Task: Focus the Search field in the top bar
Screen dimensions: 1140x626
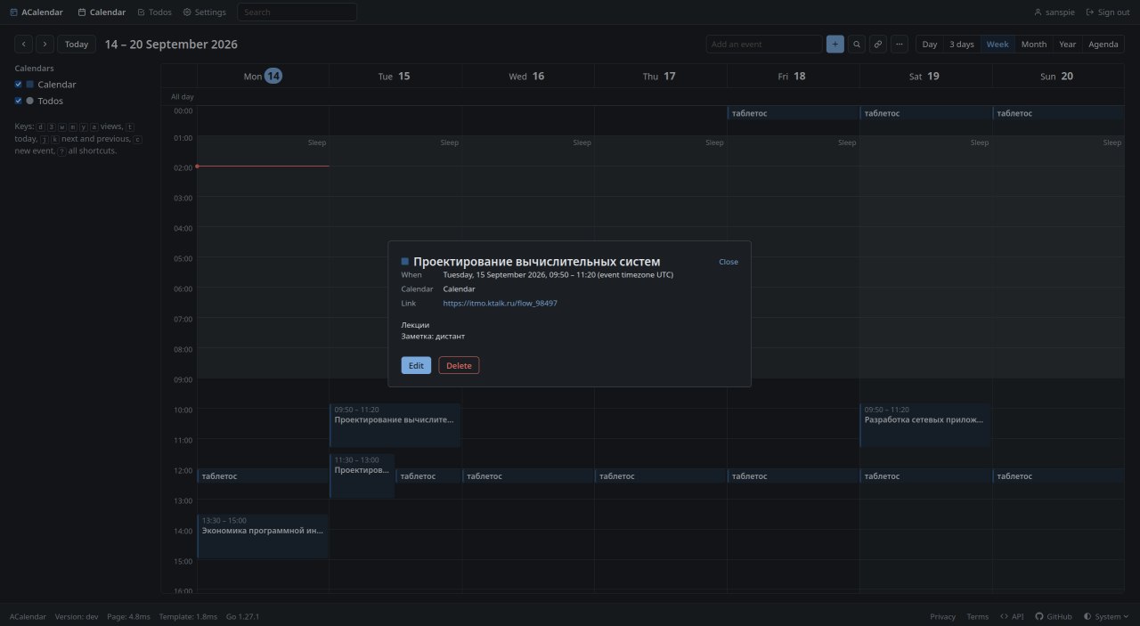Action: pyautogui.click(x=297, y=12)
